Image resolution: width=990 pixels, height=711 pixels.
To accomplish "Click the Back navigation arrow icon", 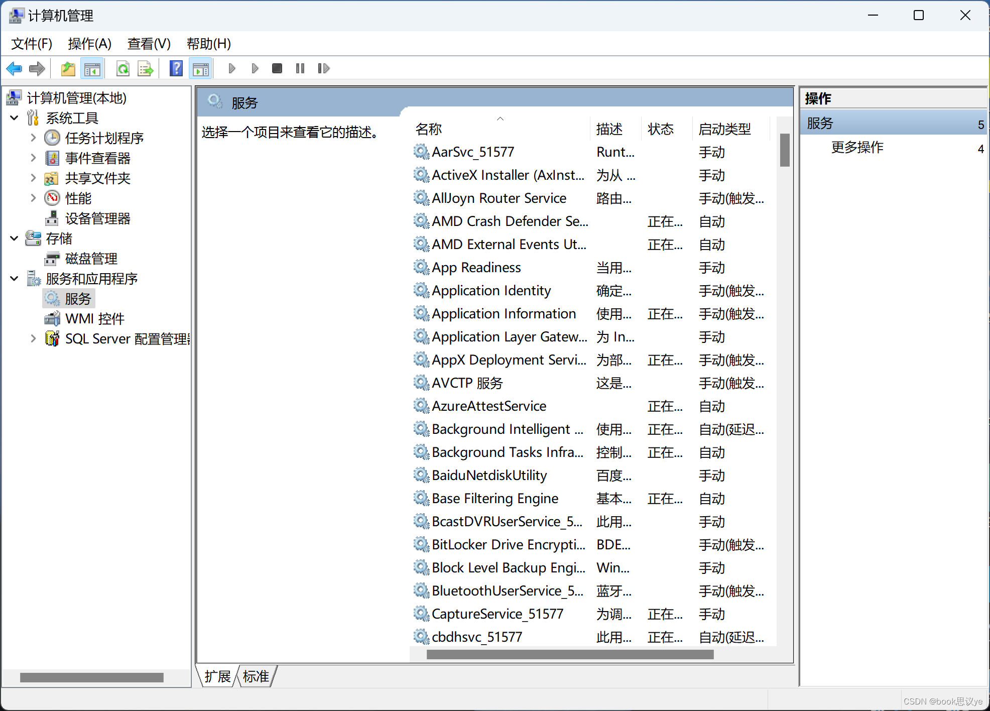I will point(14,68).
